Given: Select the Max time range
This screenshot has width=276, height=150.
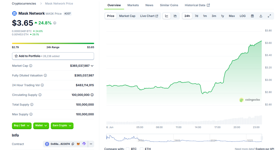Looking at the screenshot, I should click(x=232, y=16).
